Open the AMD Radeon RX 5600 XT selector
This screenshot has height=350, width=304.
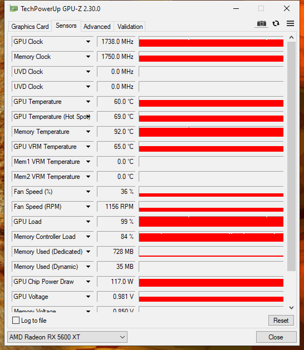pos(67,337)
